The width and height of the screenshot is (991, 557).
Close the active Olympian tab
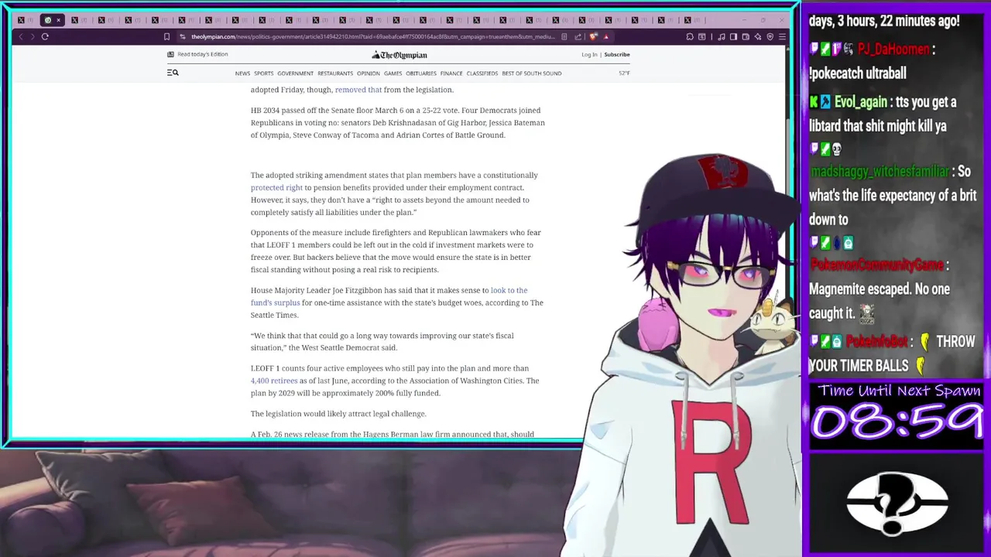[58, 20]
